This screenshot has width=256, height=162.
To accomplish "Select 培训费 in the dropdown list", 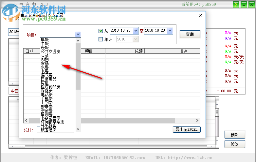I will click(x=47, y=114).
